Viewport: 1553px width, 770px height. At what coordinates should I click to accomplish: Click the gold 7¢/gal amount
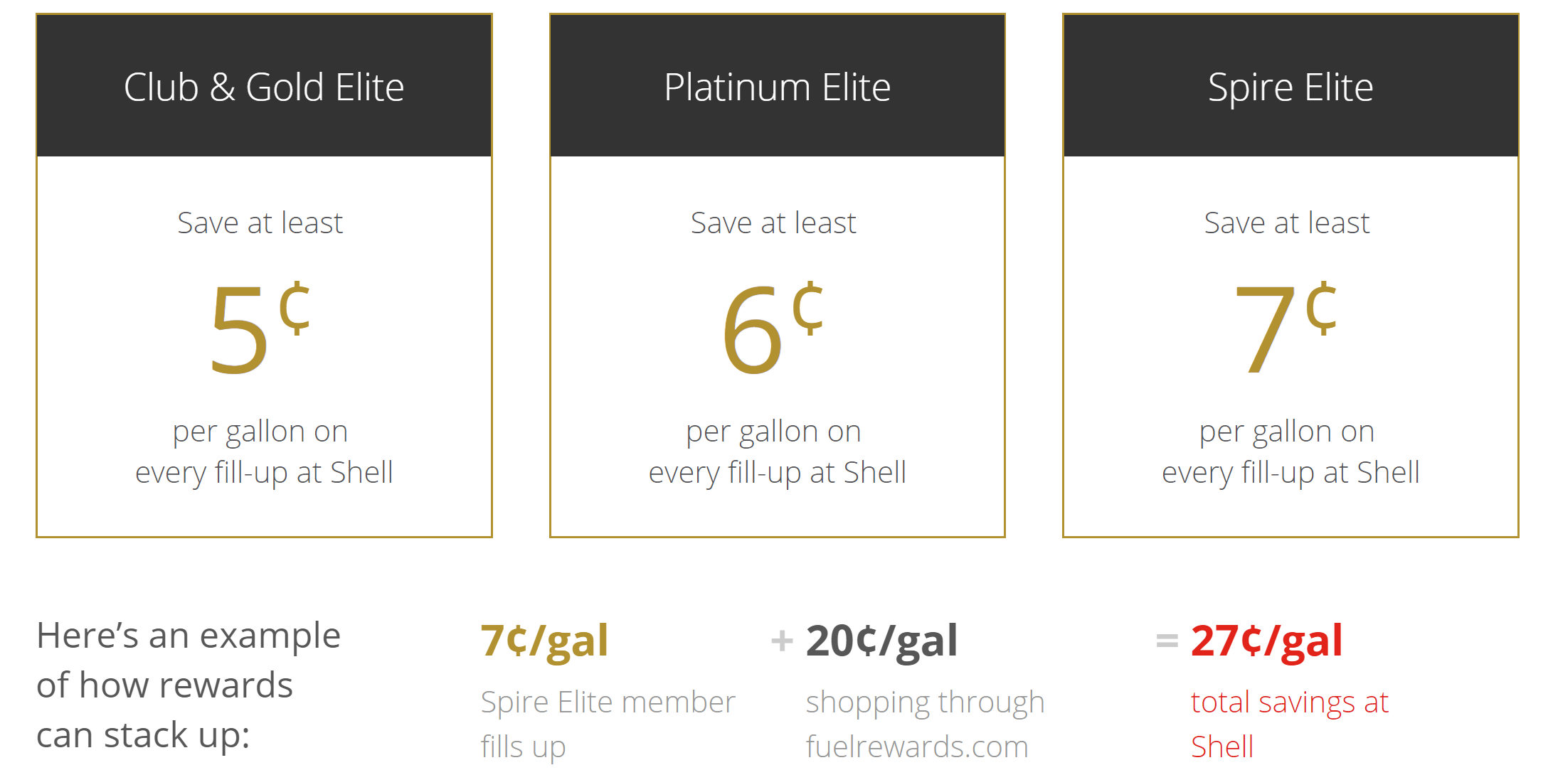(544, 641)
